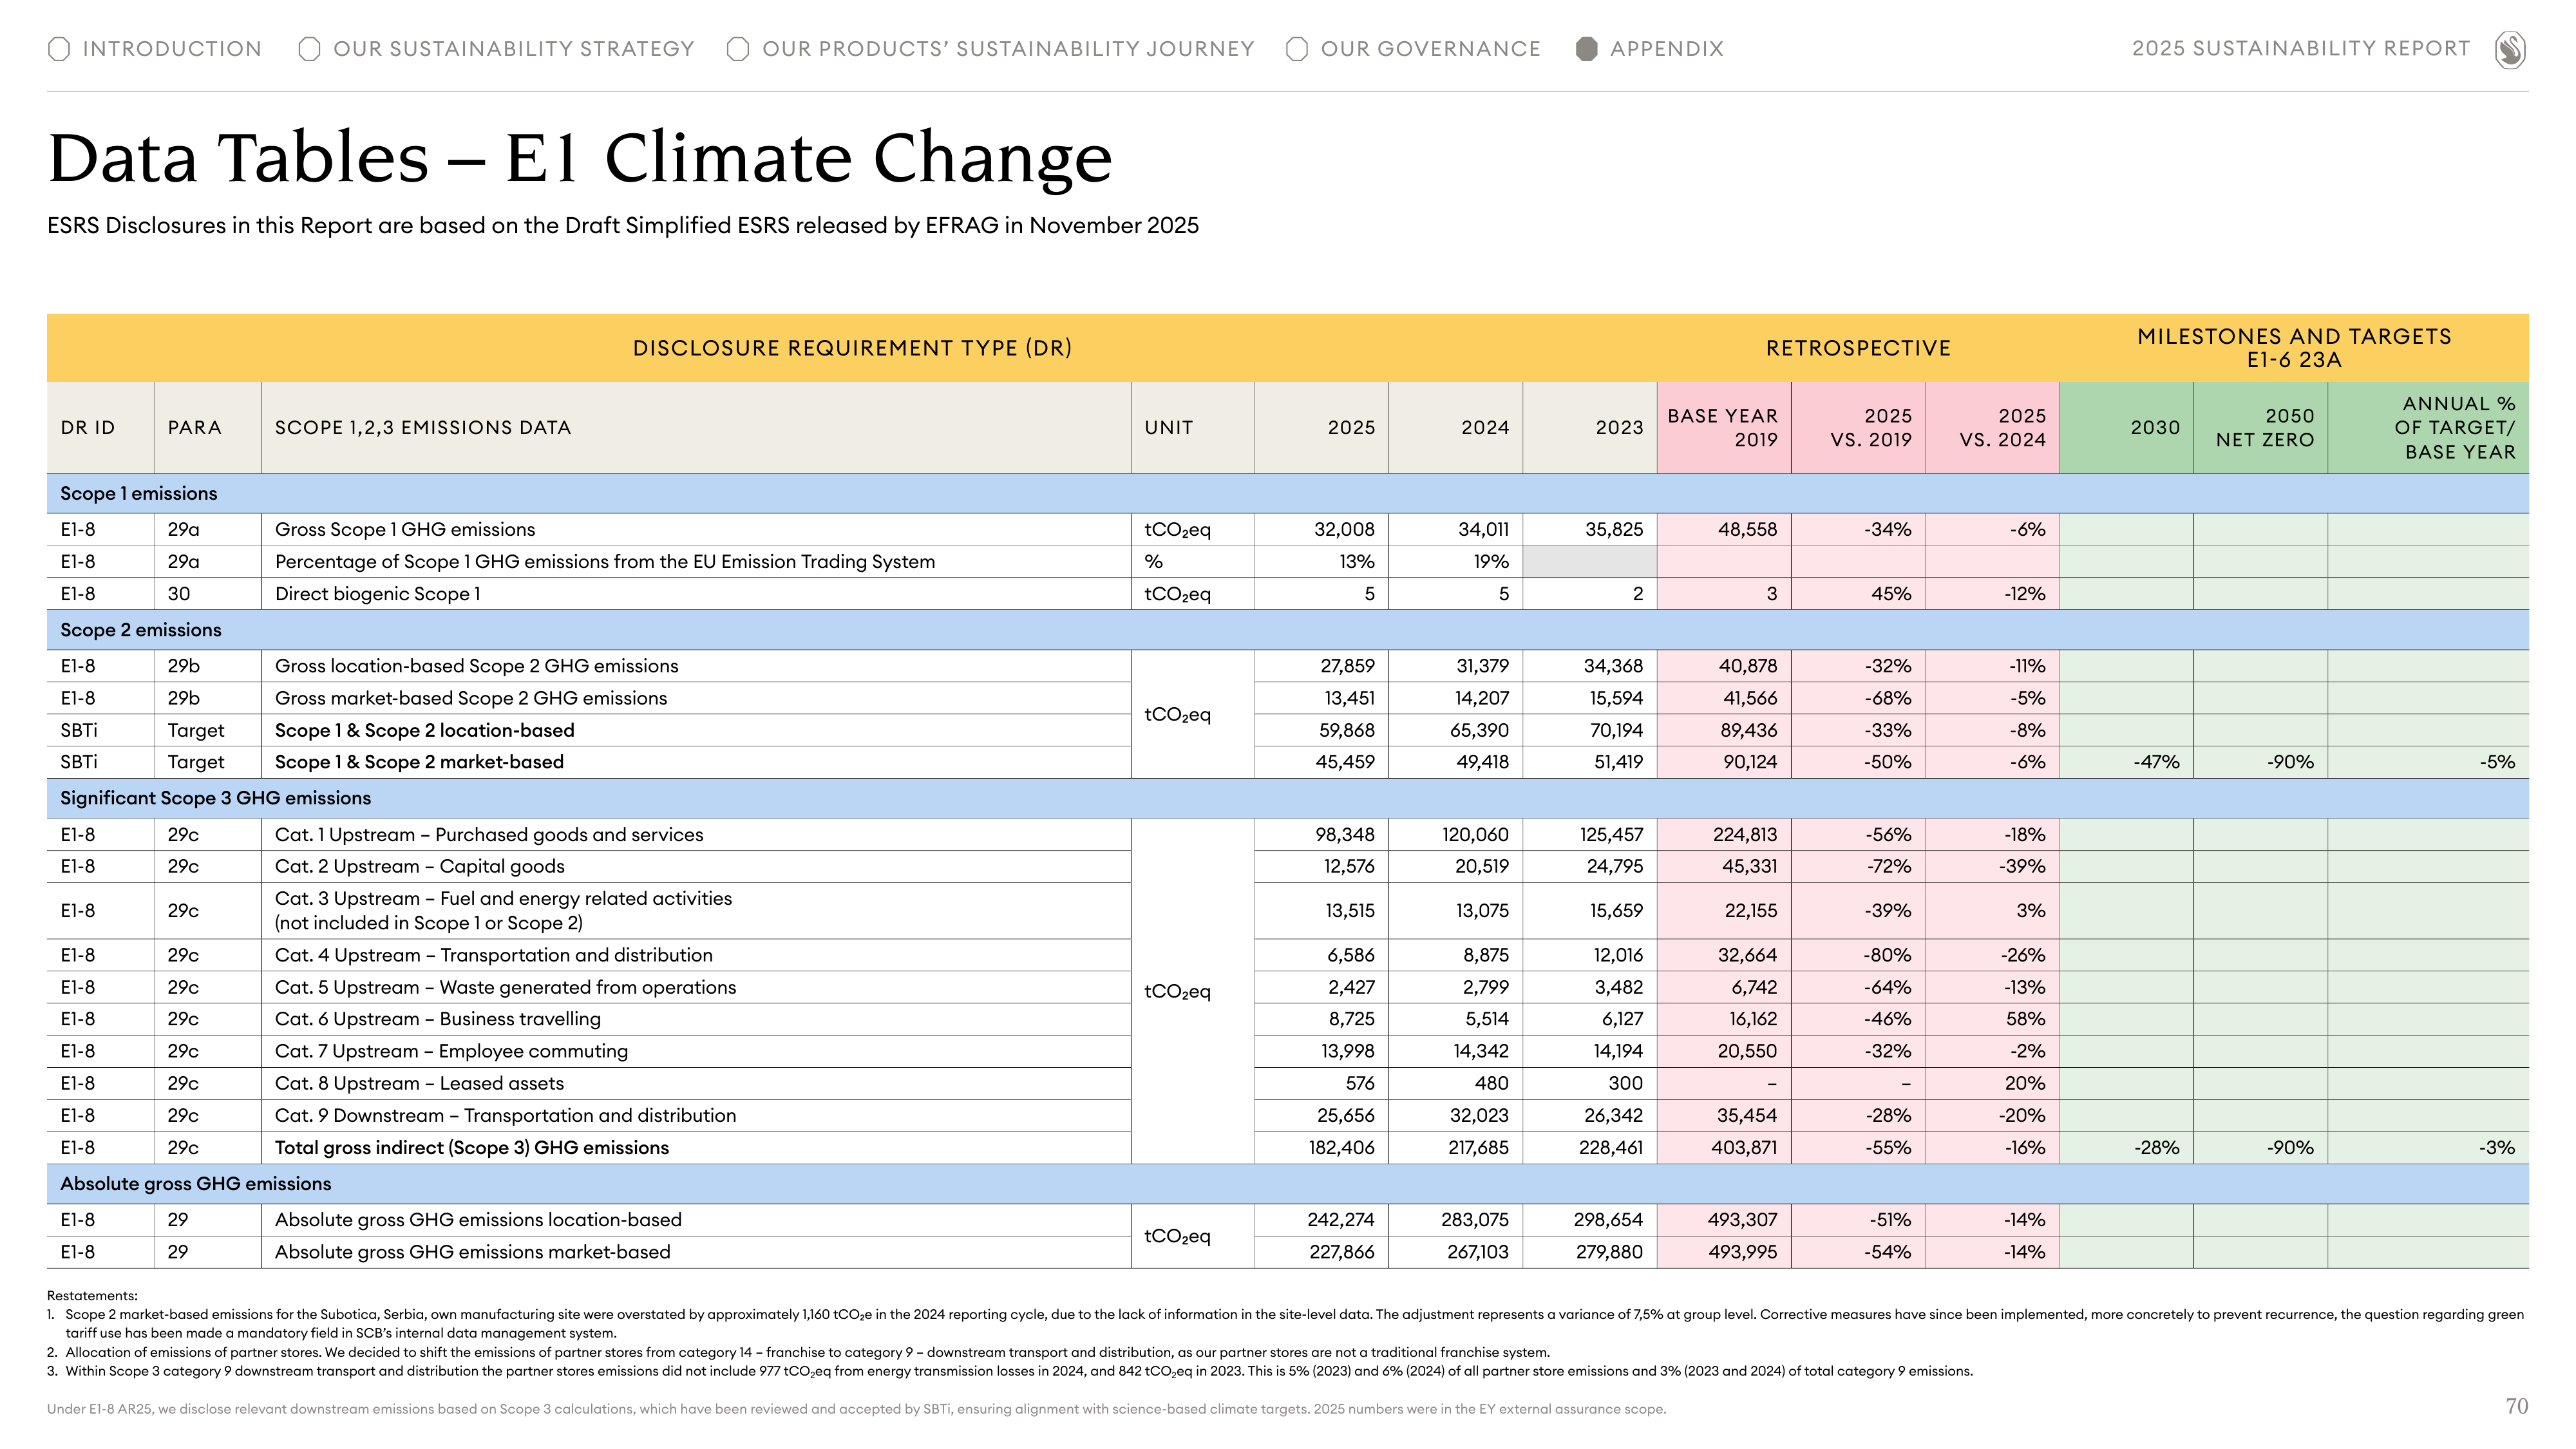Click Direct biogenic Scope 1 row label
Viewport: 2576px width, 1449px height.
378,594
